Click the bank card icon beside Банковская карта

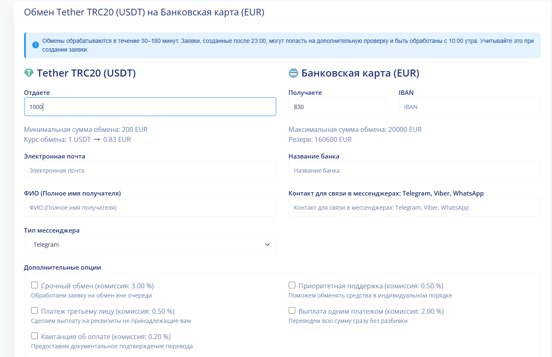tap(293, 73)
